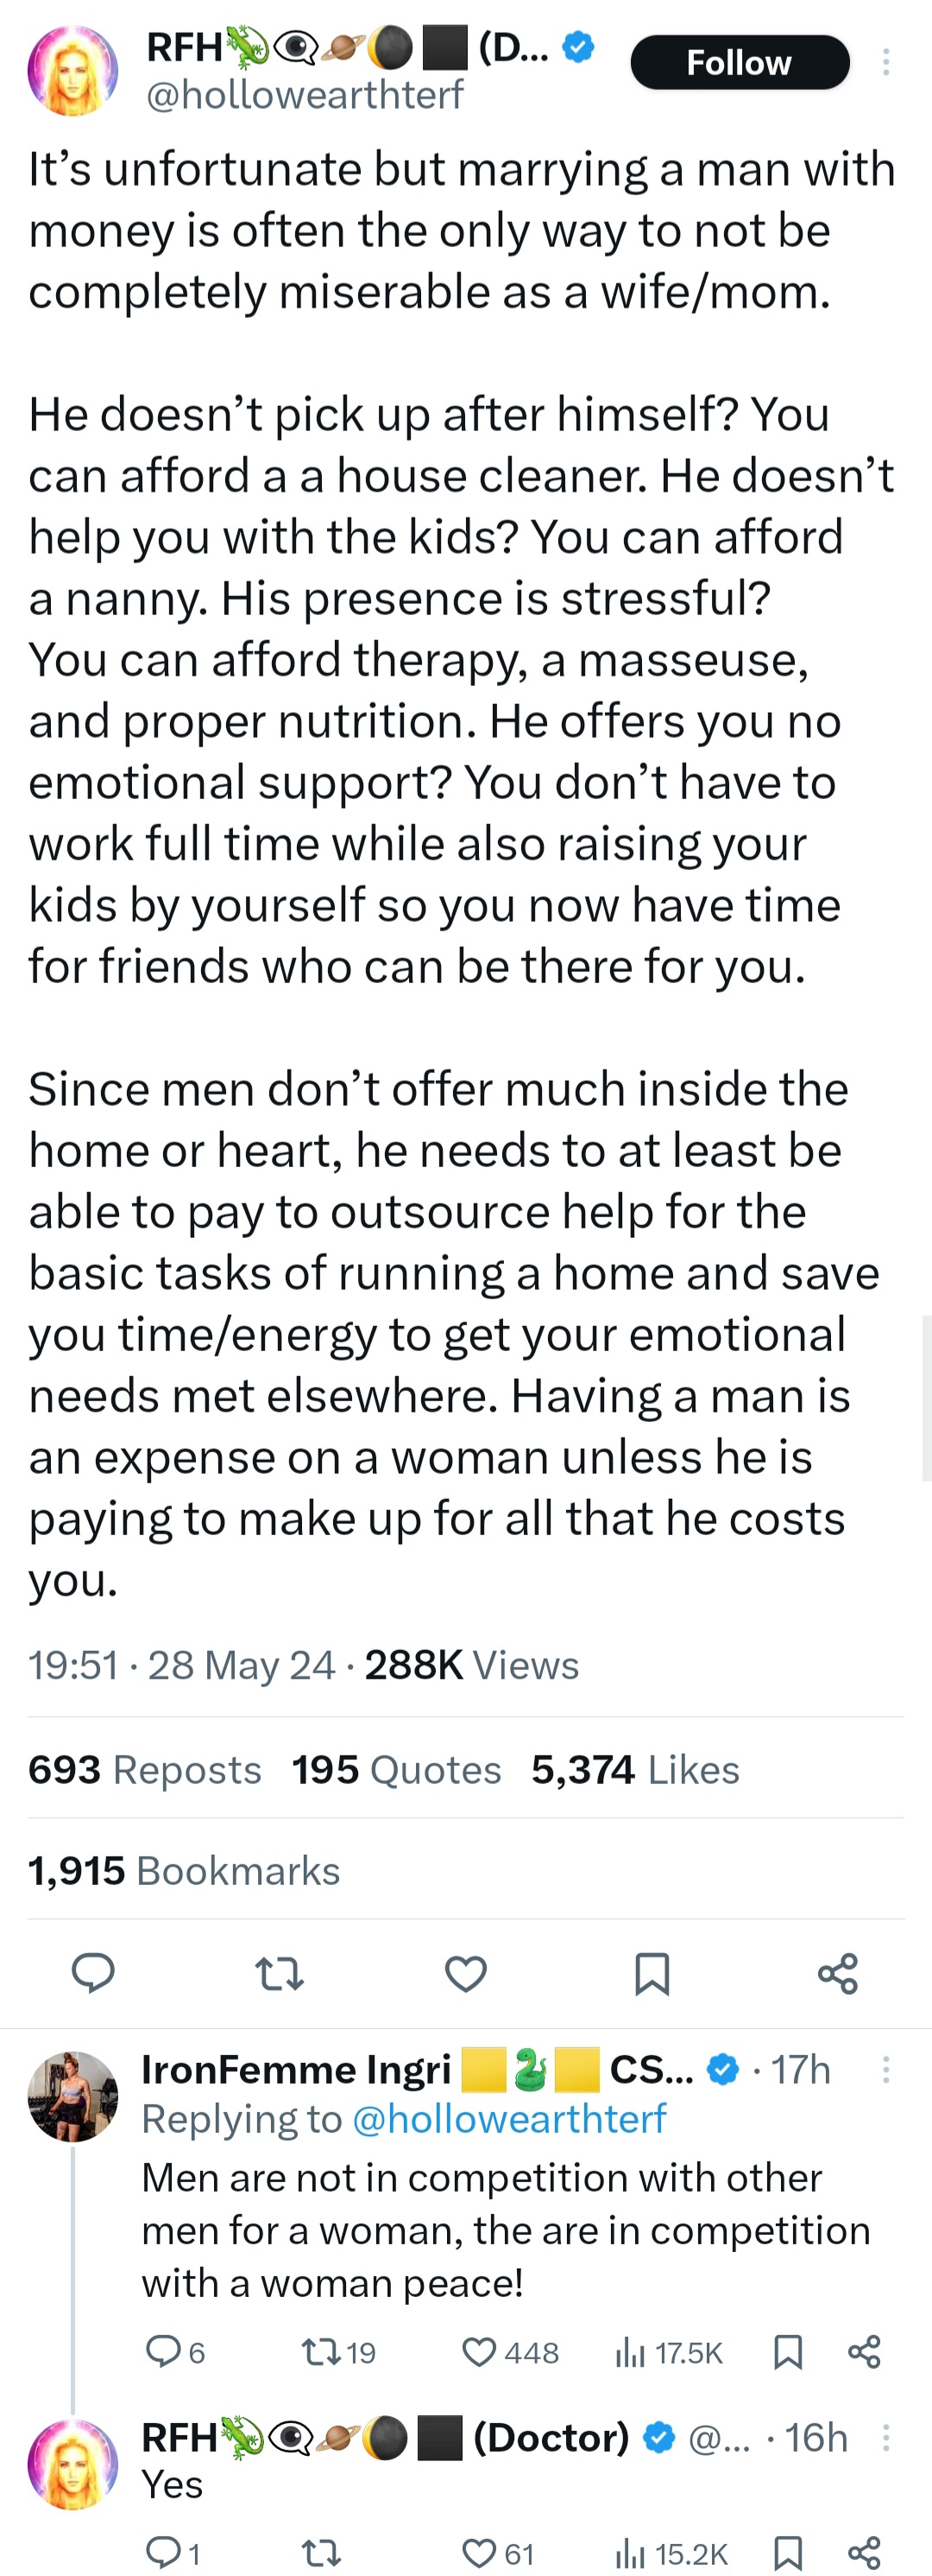The image size is (932, 2576).
Task: View the 693 Reposts list
Action: 145,1770
